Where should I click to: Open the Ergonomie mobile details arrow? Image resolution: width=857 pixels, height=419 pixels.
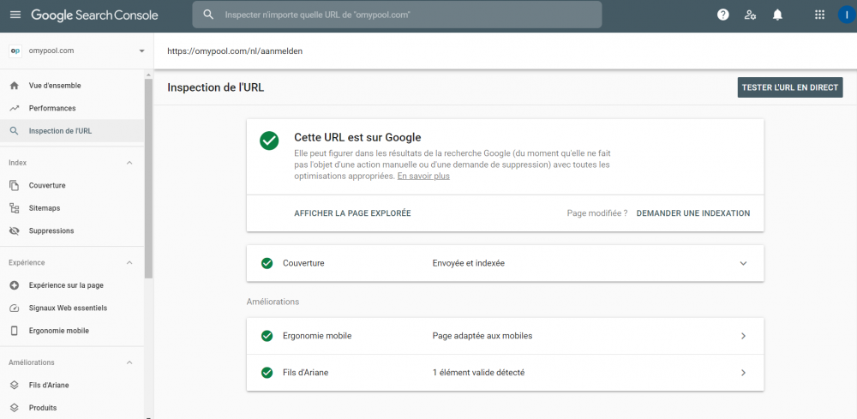coord(743,336)
